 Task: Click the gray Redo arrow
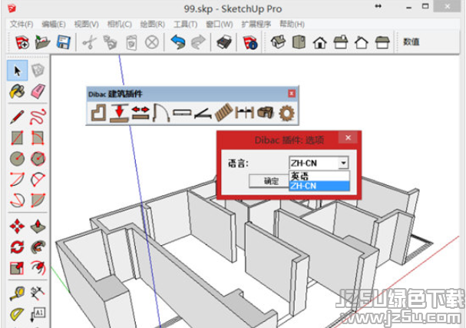[198, 42]
